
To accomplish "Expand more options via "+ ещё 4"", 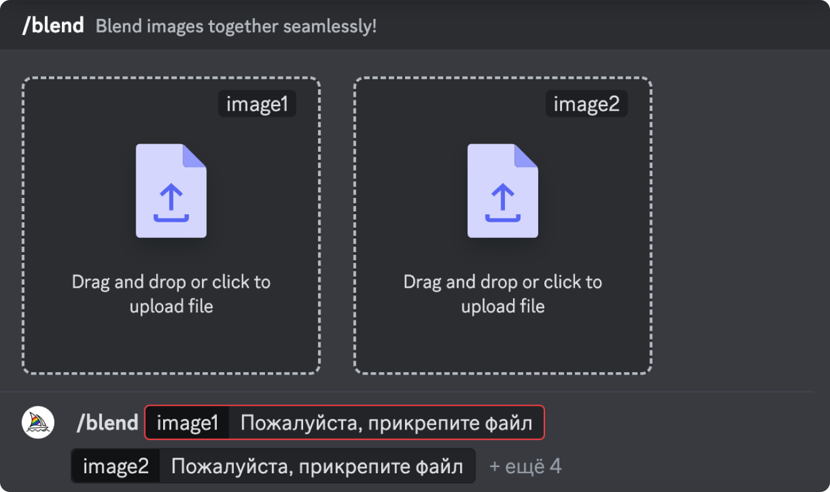I will click(x=525, y=466).
